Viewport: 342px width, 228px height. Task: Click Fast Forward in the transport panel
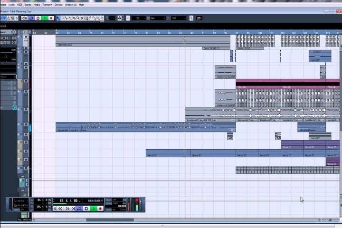[67, 209]
